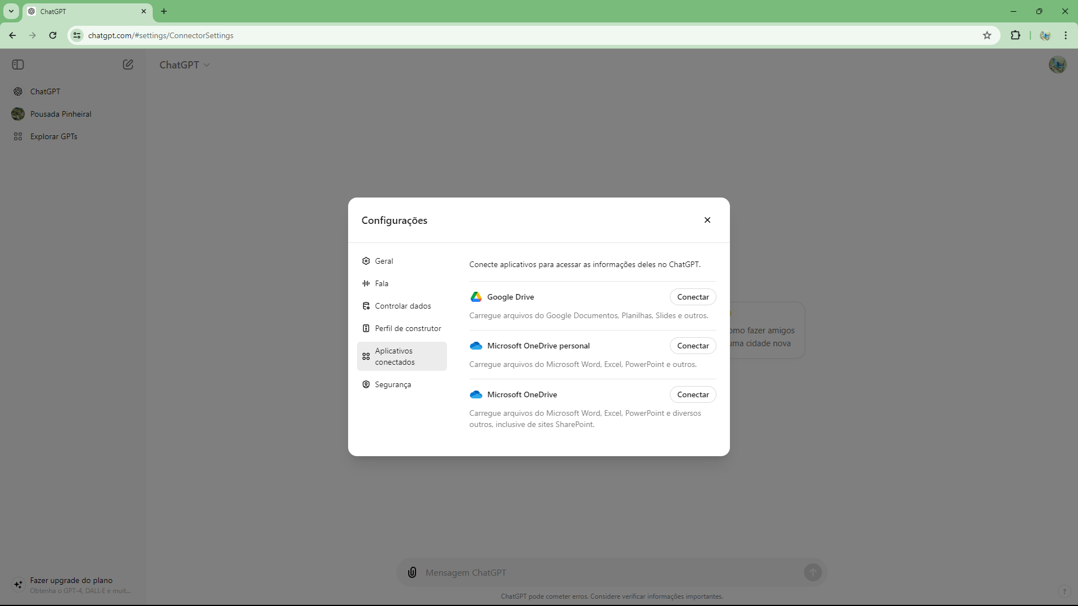This screenshot has height=606, width=1078.
Task: Click the Mensagem ChatGPT input field
Action: [x=611, y=572]
